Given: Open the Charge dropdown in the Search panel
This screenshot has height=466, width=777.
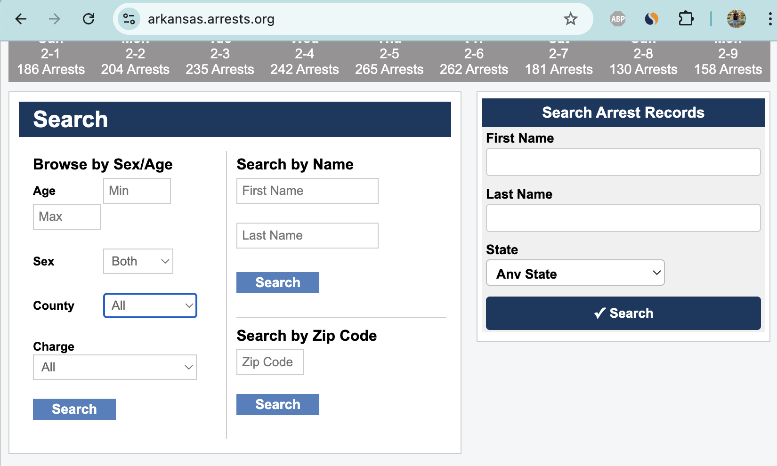Looking at the screenshot, I should tap(114, 367).
